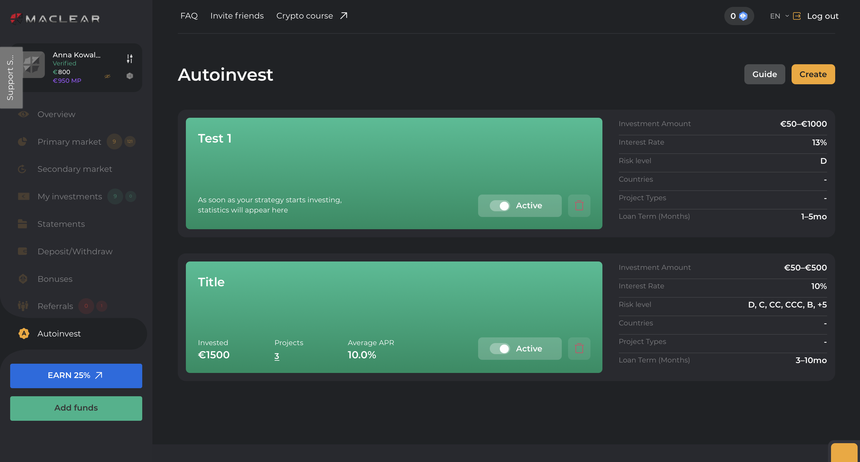
Task: Click the Create strategy button
Action: [x=812, y=74]
